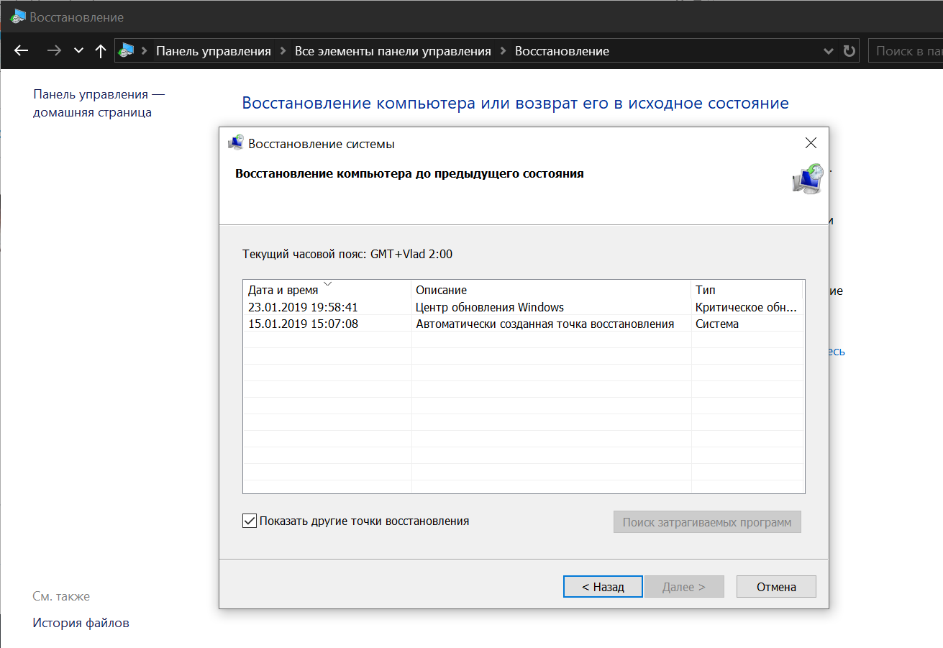
Task: Sort by 'Тип' column header
Action: (747, 290)
